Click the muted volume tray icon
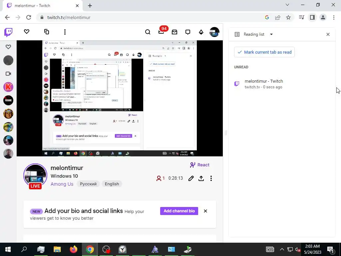Image resolution: width=341 pixels, height=256 pixels. tap(298, 250)
